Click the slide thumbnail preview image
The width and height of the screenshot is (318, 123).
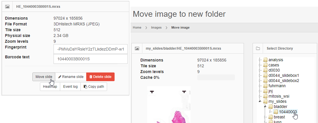coord(169,104)
